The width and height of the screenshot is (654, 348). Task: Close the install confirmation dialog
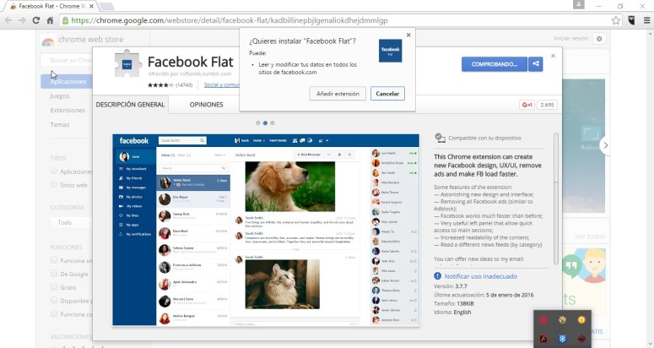click(x=408, y=35)
